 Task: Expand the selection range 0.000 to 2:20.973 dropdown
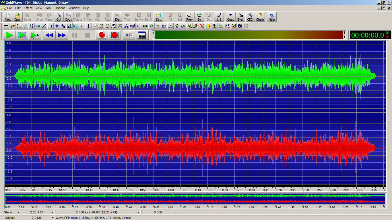coord(139,212)
